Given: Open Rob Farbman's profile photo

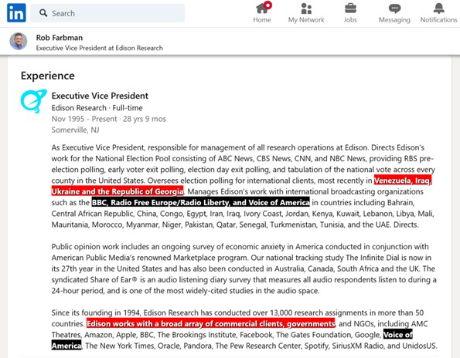Looking at the screenshot, I should pyautogui.click(x=19, y=41).
